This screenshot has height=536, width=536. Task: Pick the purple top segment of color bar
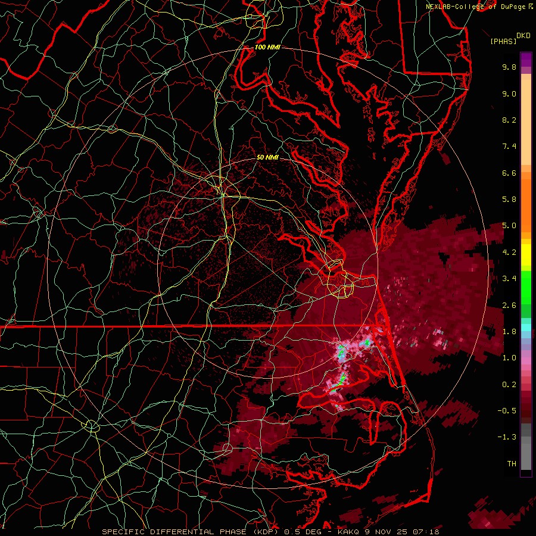click(526, 60)
